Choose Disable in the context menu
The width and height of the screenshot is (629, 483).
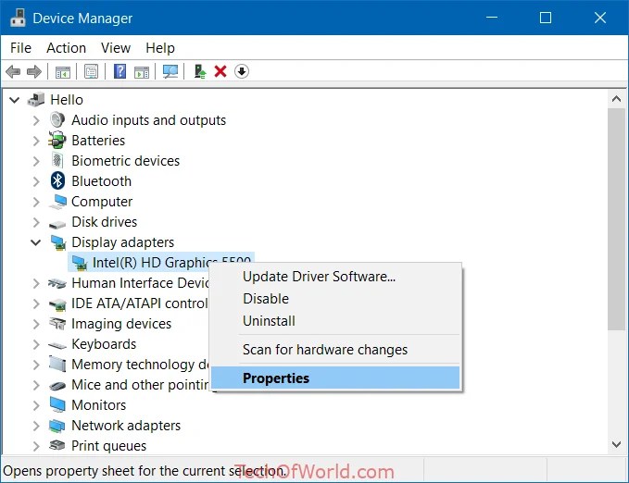click(x=335, y=299)
